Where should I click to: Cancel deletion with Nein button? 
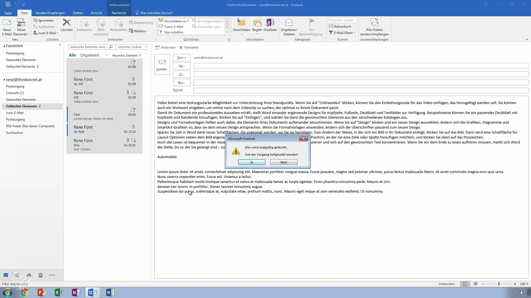(284, 162)
